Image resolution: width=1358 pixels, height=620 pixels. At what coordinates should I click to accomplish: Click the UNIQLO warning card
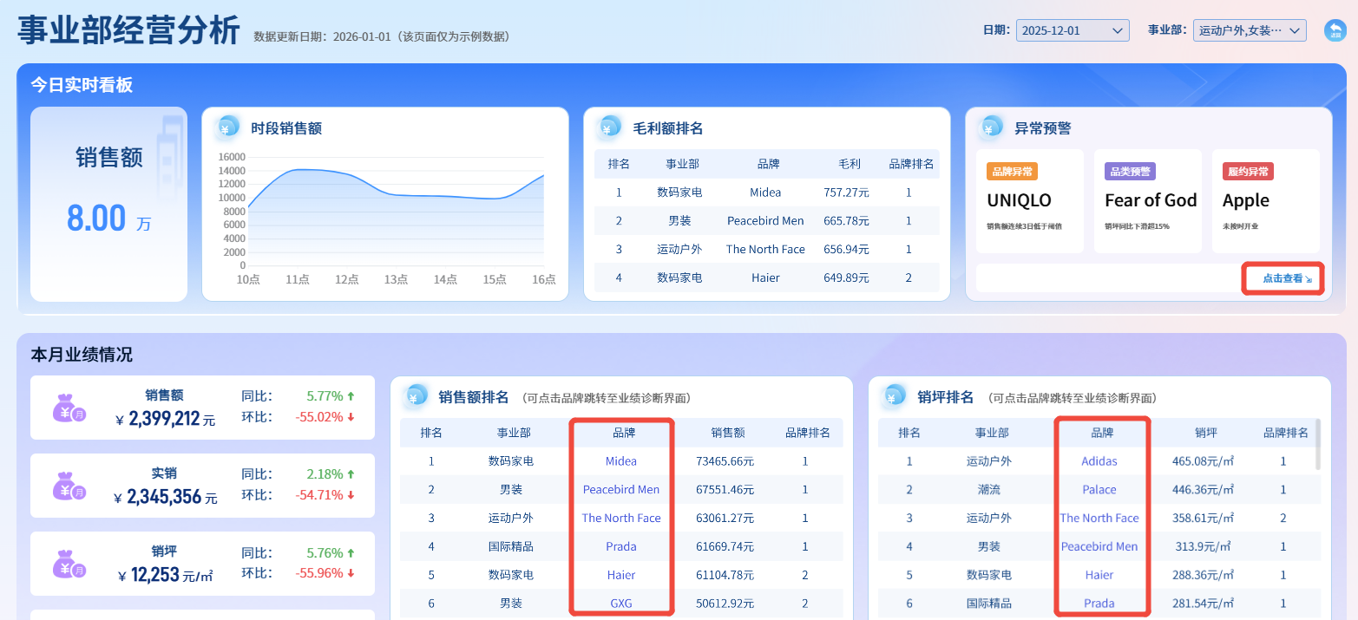click(x=1030, y=201)
